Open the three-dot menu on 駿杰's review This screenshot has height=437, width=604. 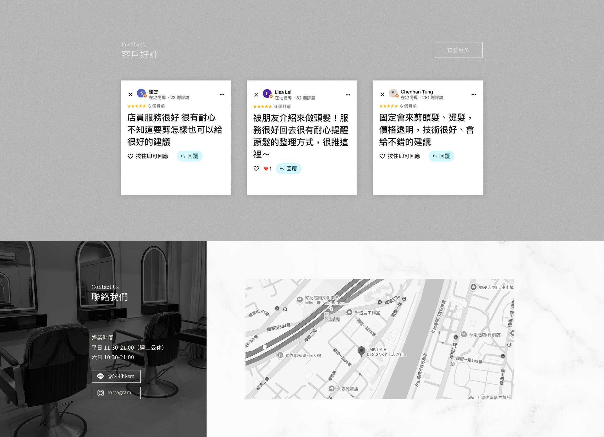pos(222,95)
